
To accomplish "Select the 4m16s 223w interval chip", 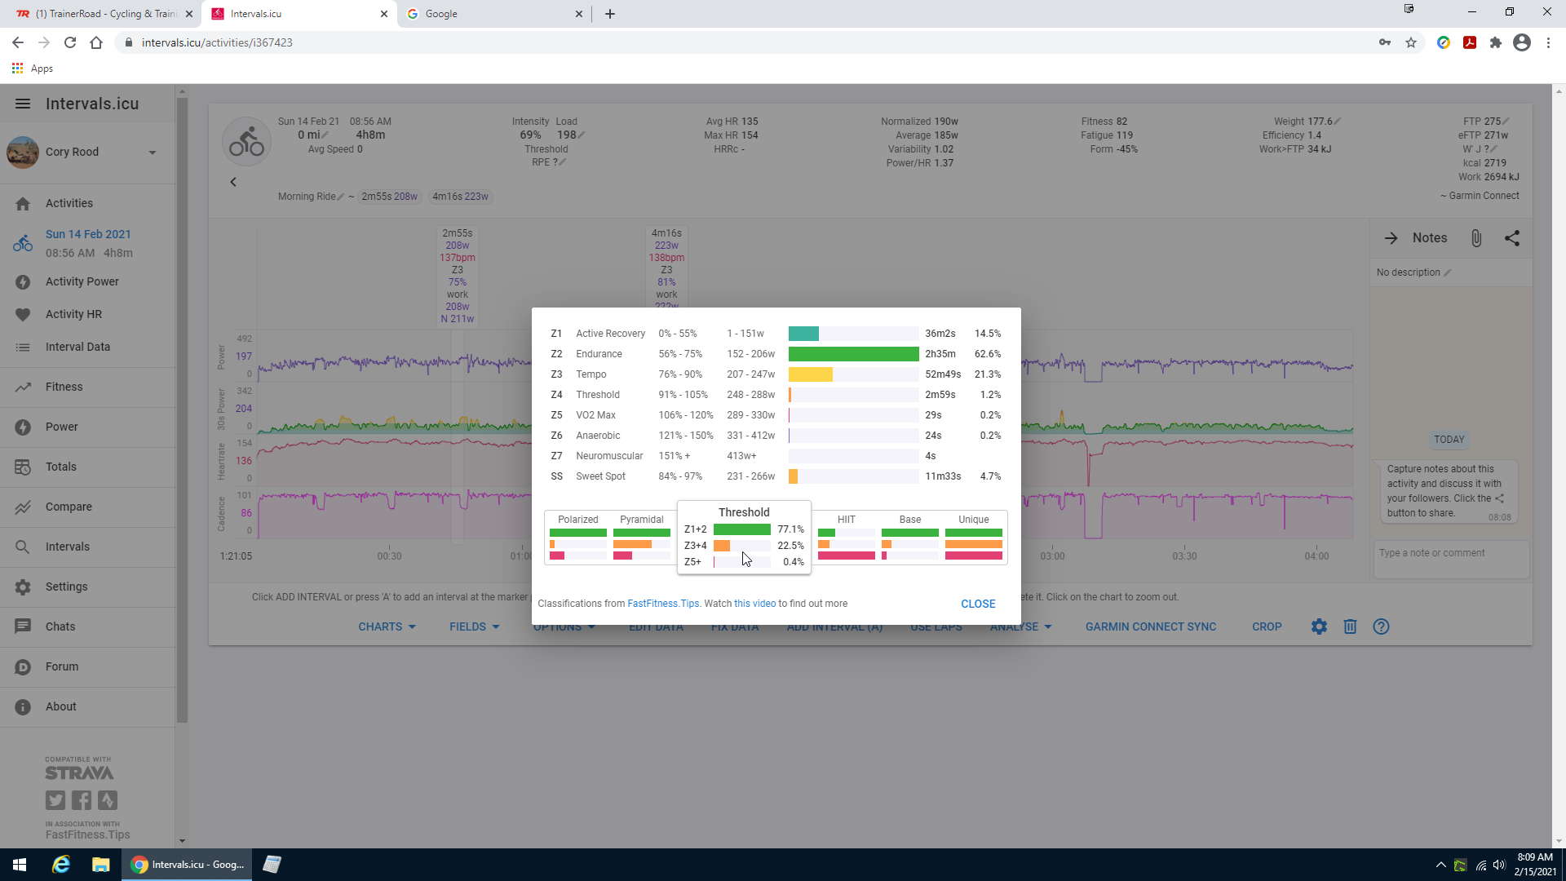I will pos(460,197).
